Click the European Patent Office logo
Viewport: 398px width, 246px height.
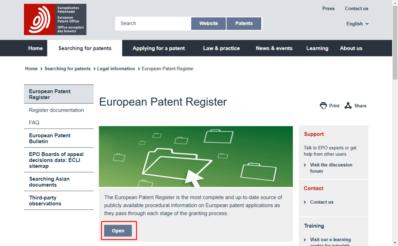(55, 20)
